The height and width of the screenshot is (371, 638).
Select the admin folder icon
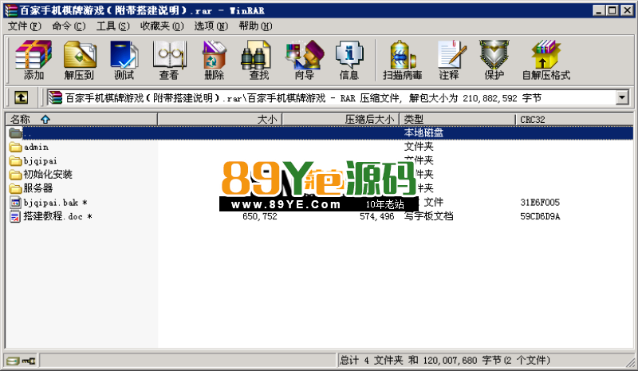(x=15, y=147)
